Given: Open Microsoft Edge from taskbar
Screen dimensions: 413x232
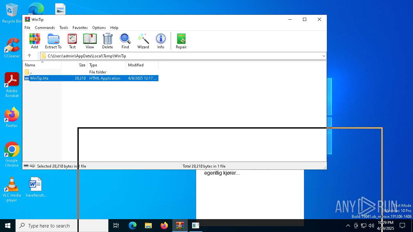Looking at the screenshot, I should (x=133, y=226).
